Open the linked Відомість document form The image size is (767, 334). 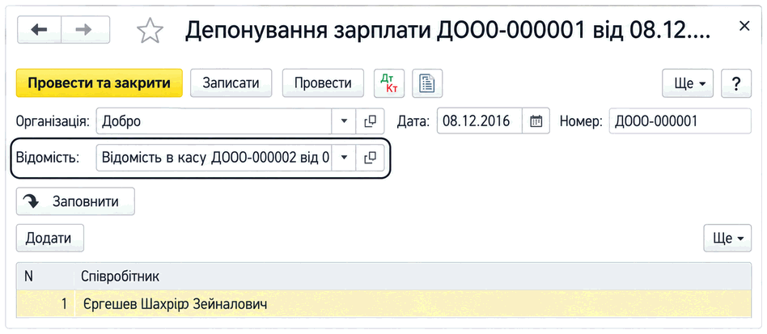click(x=371, y=158)
